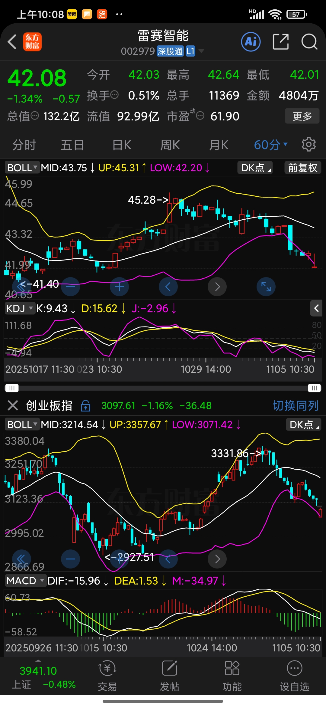This screenshot has width=326, height=708.
Task: Tap the 换手 info circle icon
Action: click(114, 95)
